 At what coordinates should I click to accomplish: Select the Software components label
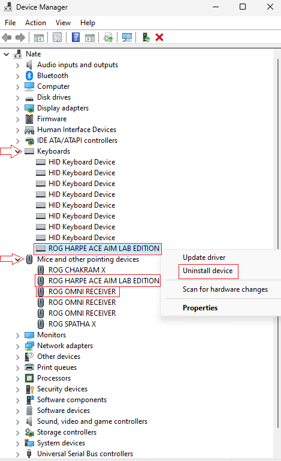pos(72,400)
